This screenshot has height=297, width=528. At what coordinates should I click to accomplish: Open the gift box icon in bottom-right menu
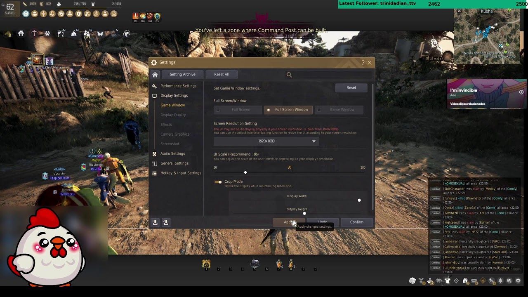[x=465, y=281]
